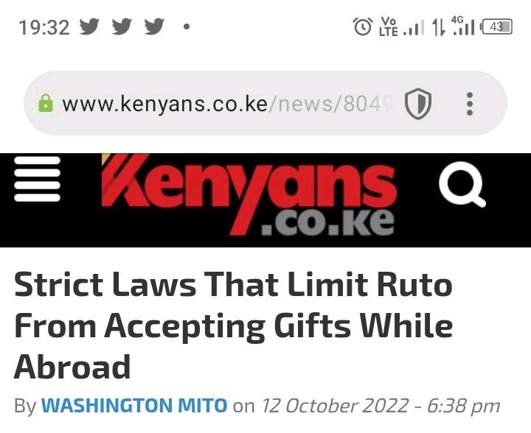Tap the mobile data transfer arrows icon
This screenshot has height=433, width=531.
pos(439,27)
